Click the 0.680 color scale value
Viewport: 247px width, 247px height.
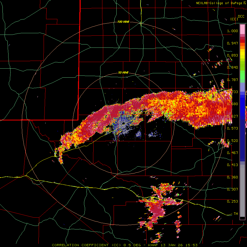pyautogui.click(x=232, y=104)
